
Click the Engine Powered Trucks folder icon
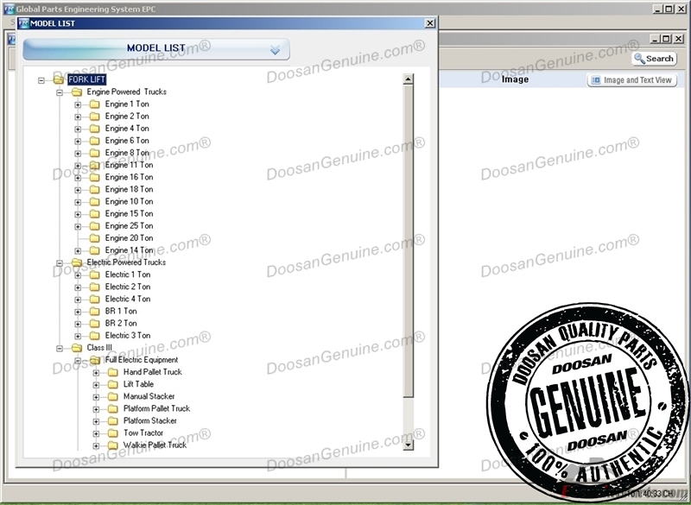click(x=76, y=92)
